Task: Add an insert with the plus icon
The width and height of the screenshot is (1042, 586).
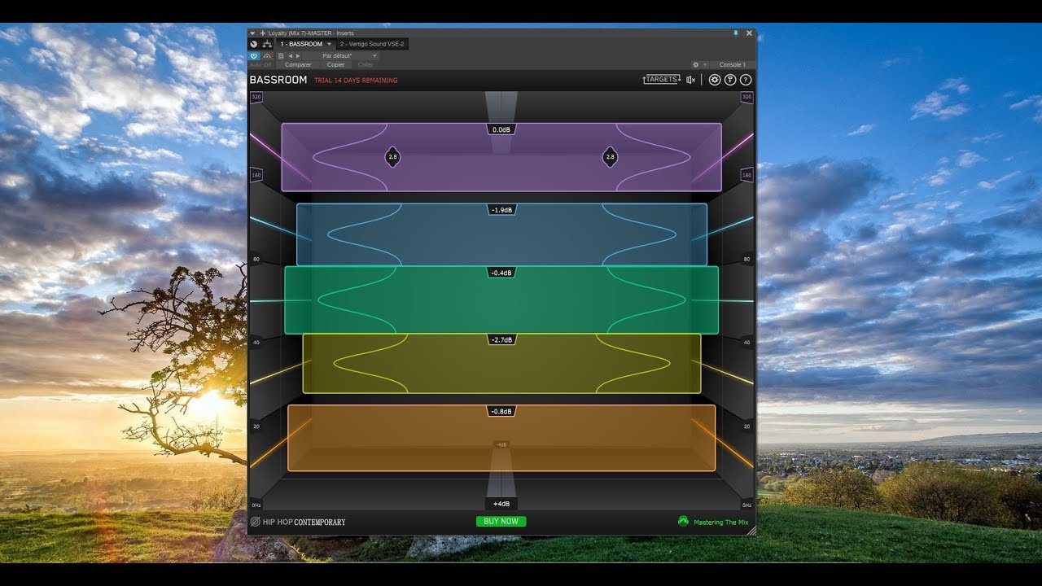Action: coord(262,33)
